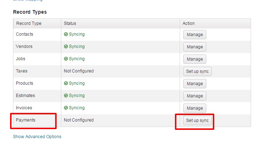259x145 pixels.
Task: Click Syncing status text for Contacts
Action: click(x=76, y=34)
